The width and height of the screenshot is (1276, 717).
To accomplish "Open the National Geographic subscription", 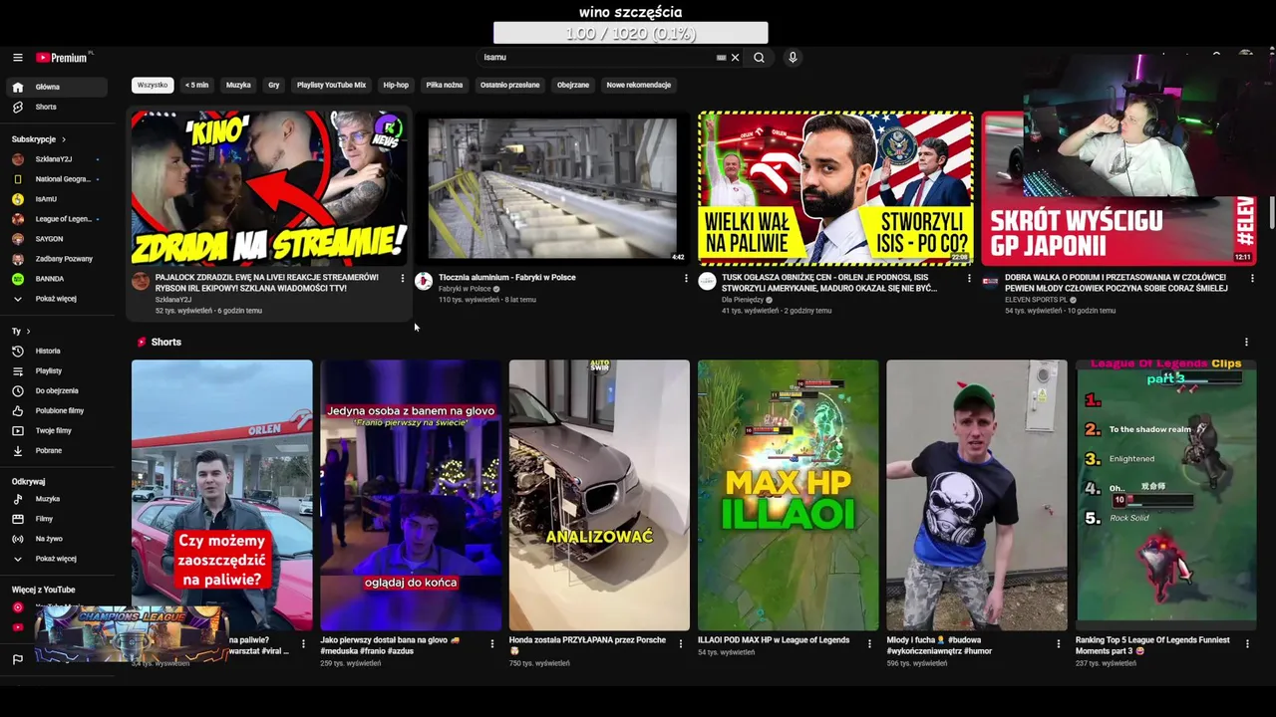I will [58, 179].
